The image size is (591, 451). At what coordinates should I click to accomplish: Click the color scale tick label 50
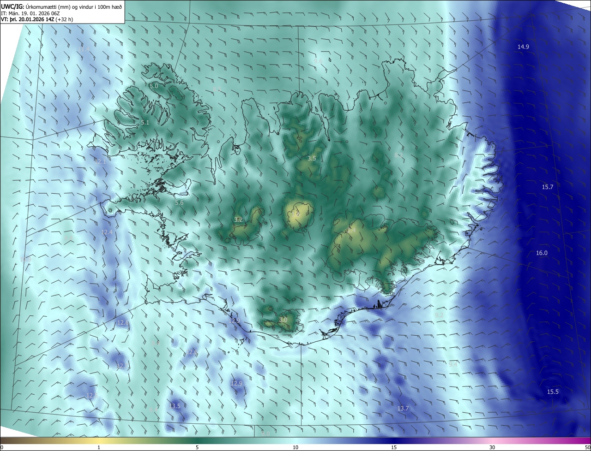point(587,447)
